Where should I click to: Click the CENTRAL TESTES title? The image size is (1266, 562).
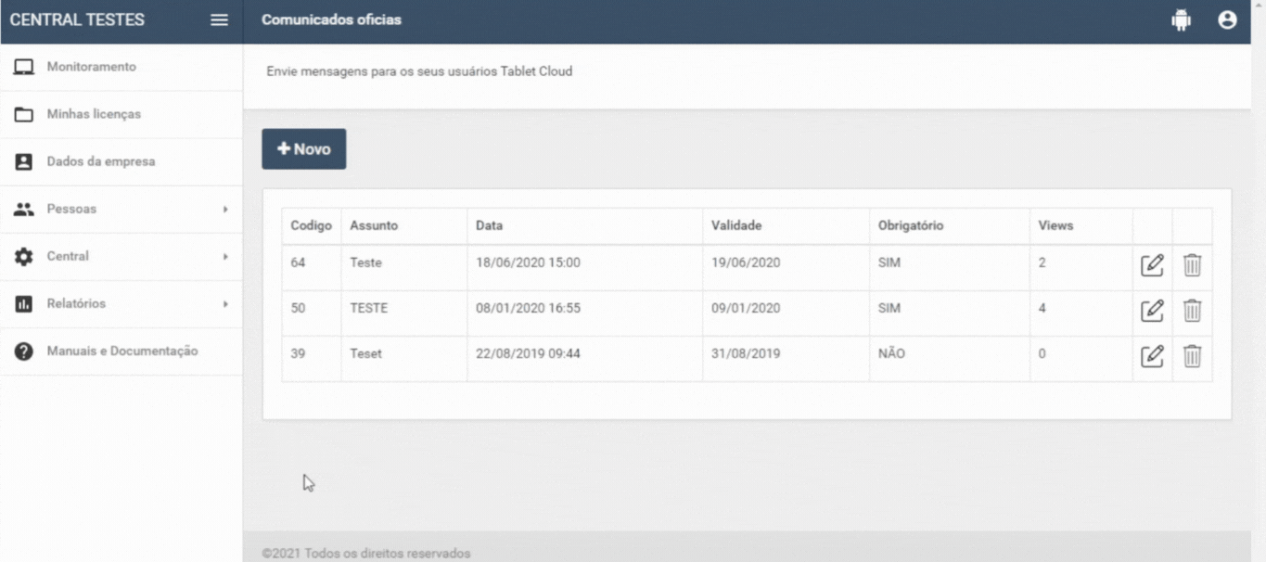[77, 20]
